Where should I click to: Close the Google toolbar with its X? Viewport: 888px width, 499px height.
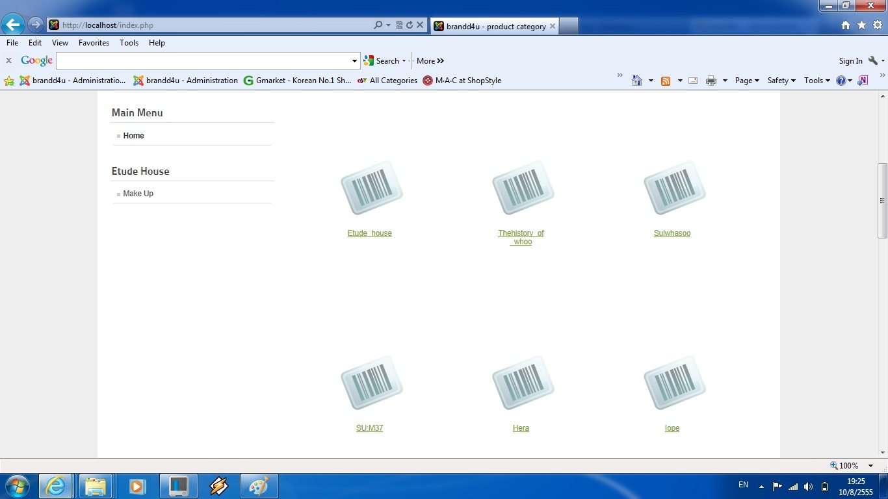click(x=8, y=60)
